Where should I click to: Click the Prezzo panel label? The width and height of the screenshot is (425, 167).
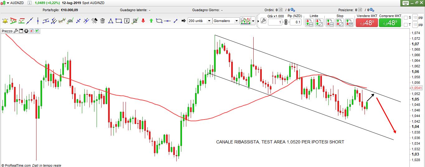point(7,31)
